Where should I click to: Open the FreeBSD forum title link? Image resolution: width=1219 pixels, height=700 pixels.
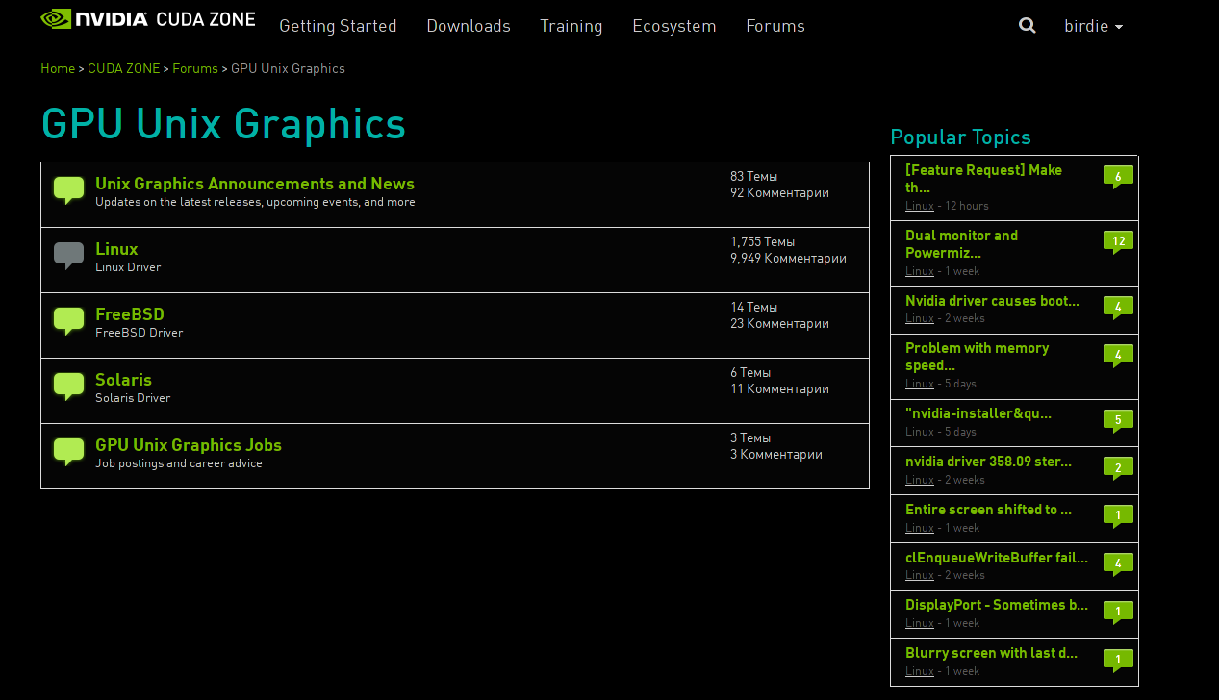(x=130, y=314)
